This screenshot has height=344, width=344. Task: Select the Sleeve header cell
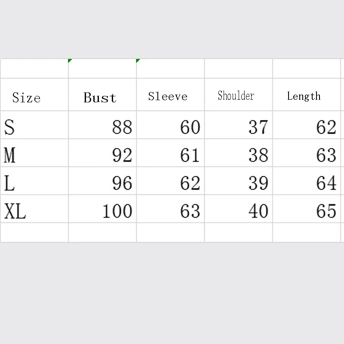(x=170, y=95)
